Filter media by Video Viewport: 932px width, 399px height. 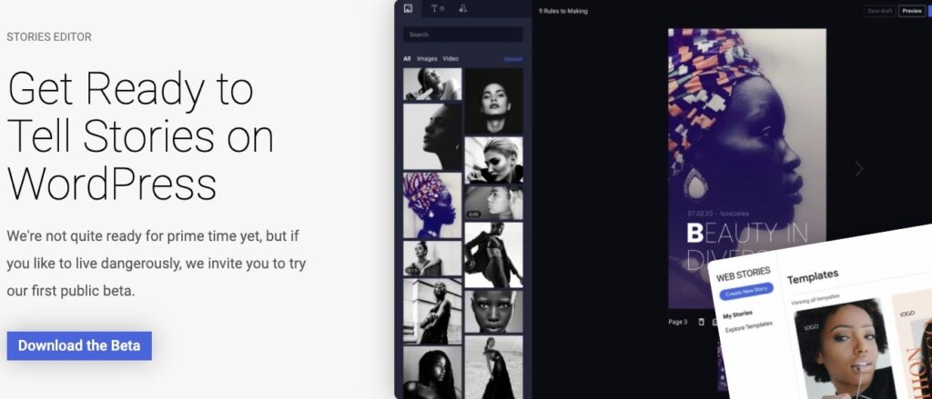[451, 59]
